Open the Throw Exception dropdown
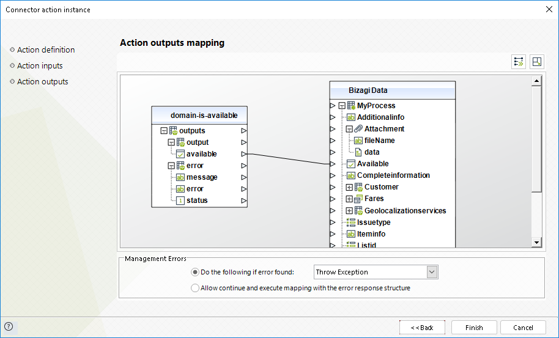 (x=432, y=272)
